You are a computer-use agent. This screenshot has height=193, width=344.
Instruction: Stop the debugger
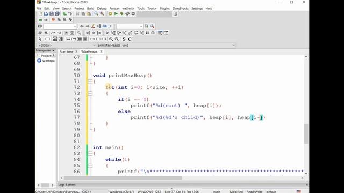(x=153, y=33)
